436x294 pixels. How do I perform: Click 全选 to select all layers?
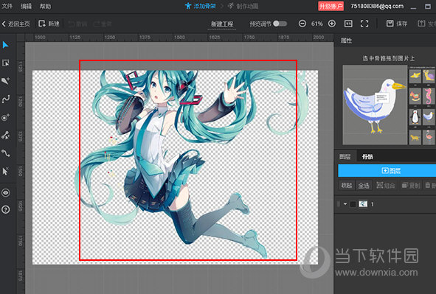pos(364,185)
